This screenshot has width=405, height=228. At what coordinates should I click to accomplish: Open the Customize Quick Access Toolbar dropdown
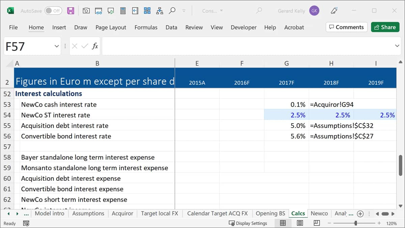click(184, 11)
